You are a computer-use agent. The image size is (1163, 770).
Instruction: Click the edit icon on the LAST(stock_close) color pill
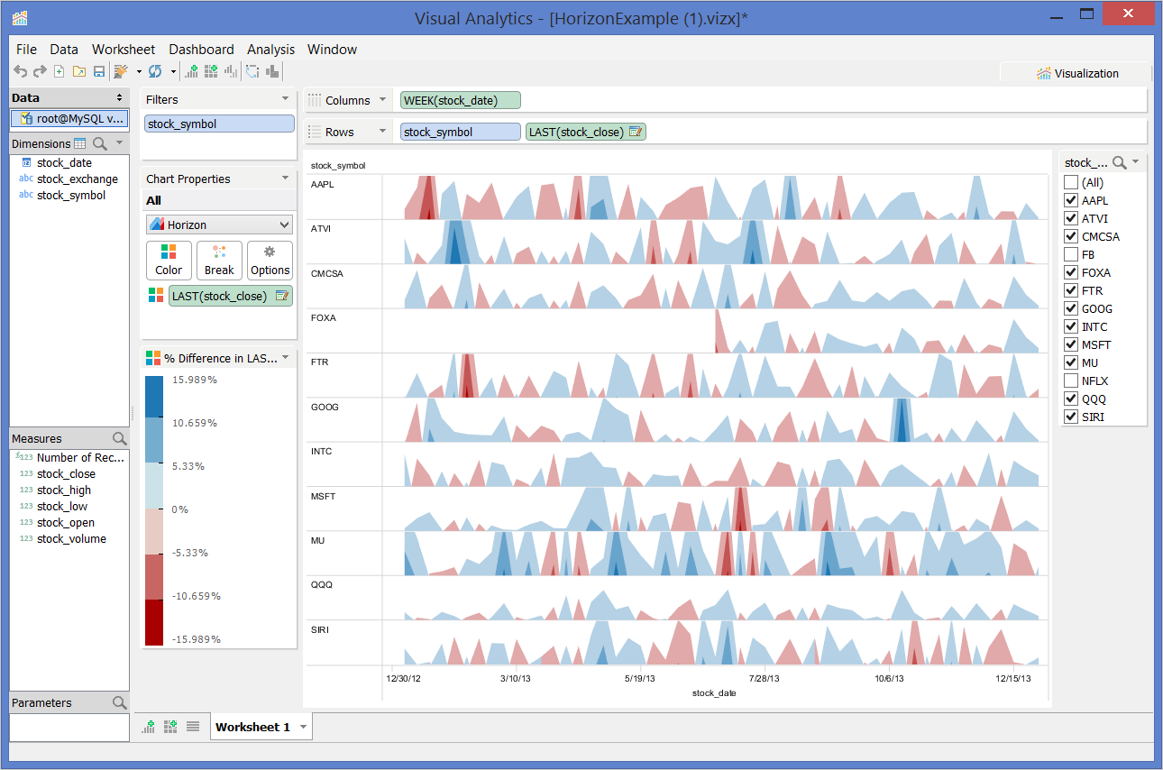pyautogui.click(x=282, y=295)
